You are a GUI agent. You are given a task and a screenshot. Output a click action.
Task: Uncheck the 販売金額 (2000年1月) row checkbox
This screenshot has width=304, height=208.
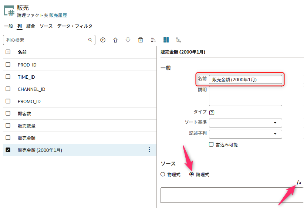click(8, 150)
